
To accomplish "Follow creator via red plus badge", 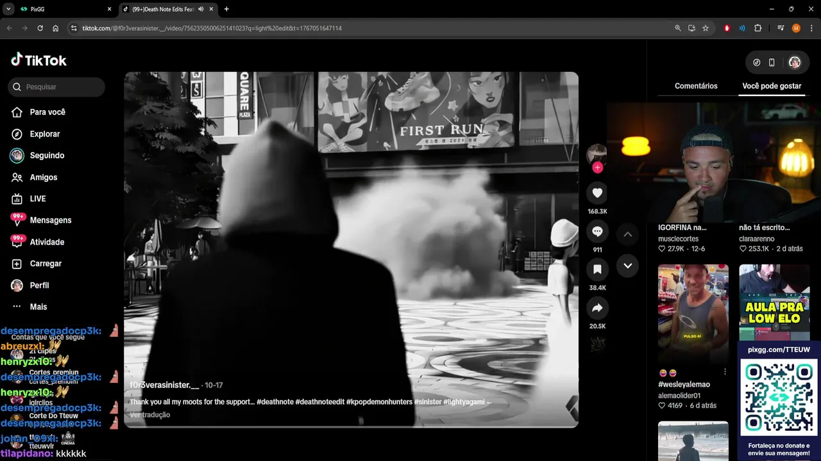I will coord(597,168).
